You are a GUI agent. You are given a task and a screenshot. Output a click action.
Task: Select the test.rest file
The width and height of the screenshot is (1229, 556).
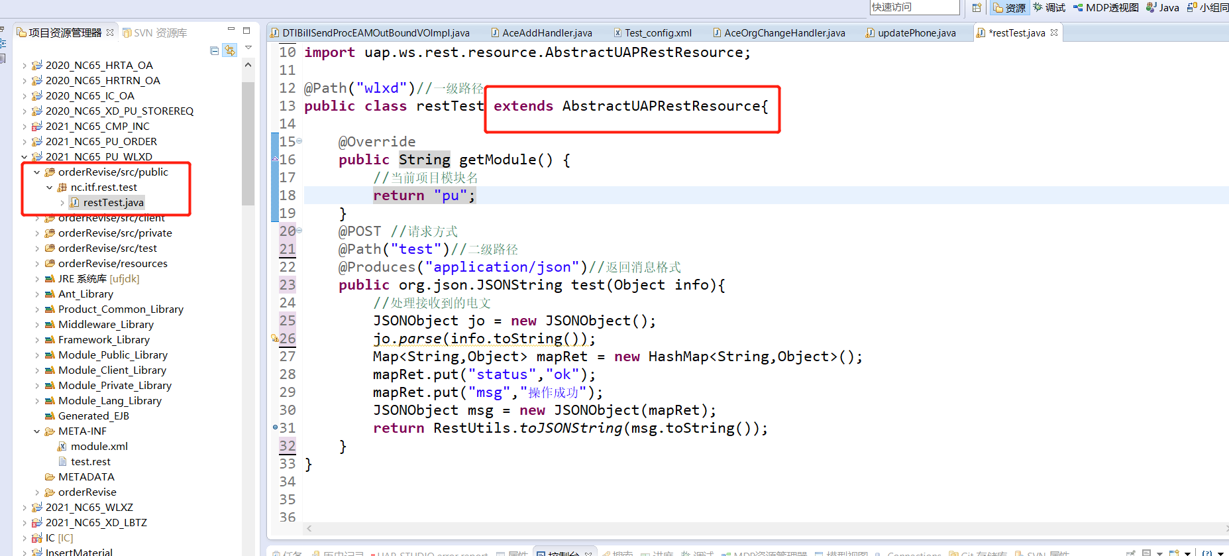[91, 462]
